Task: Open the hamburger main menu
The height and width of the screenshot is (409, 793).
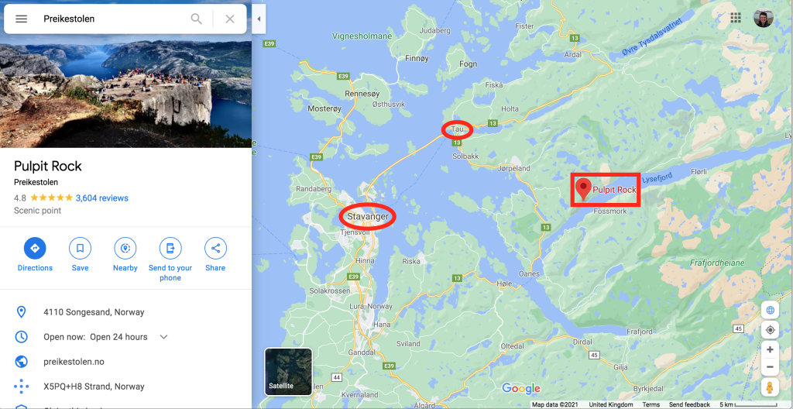Action: [21, 19]
